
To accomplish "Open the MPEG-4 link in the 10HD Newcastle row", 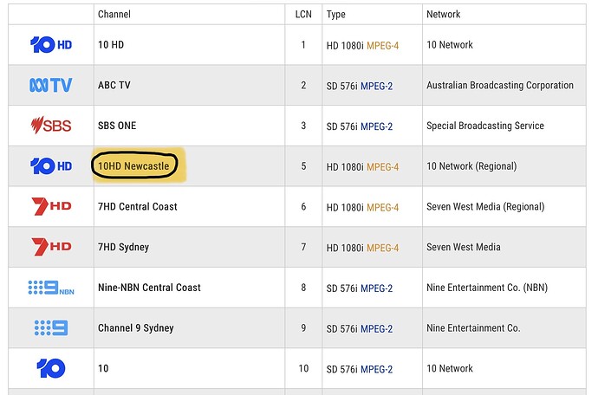I will (x=382, y=166).
